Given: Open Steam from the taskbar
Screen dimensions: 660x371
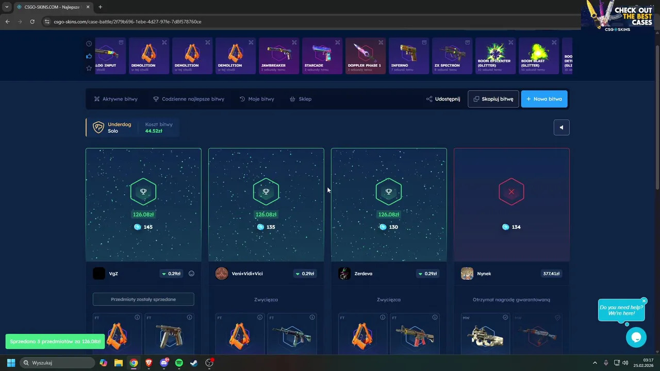Looking at the screenshot, I should click(194, 363).
